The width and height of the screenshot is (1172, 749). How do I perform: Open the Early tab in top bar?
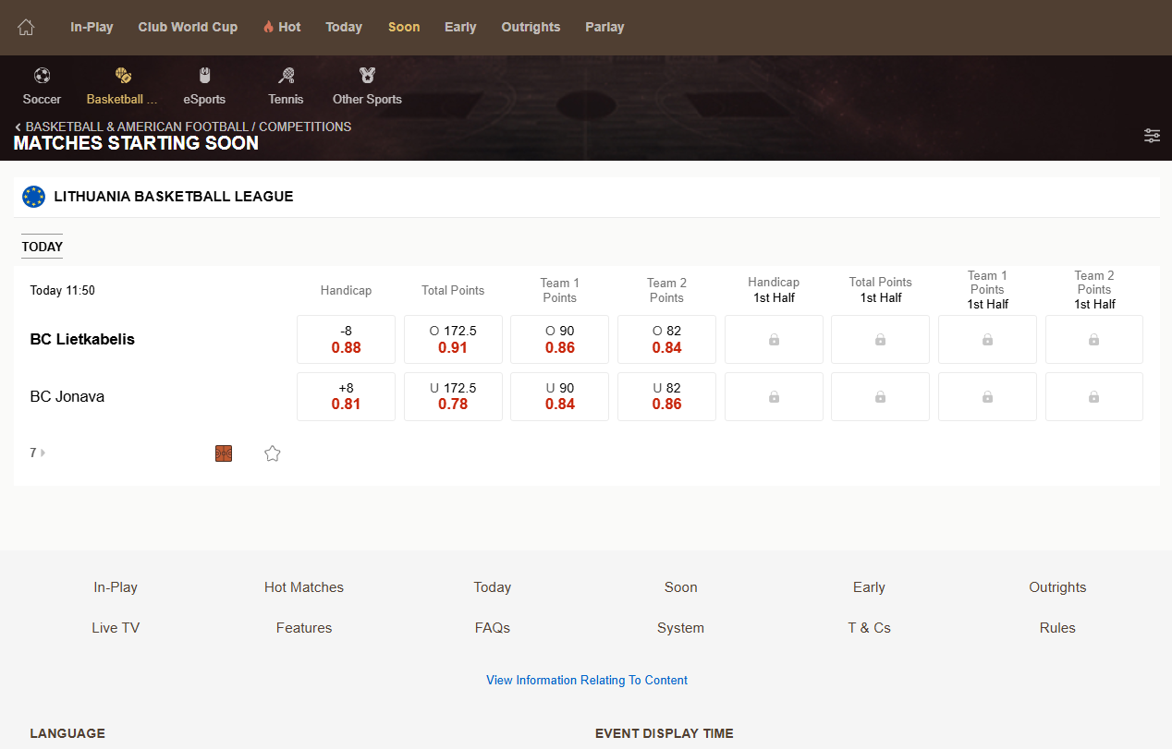click(460, 27)
